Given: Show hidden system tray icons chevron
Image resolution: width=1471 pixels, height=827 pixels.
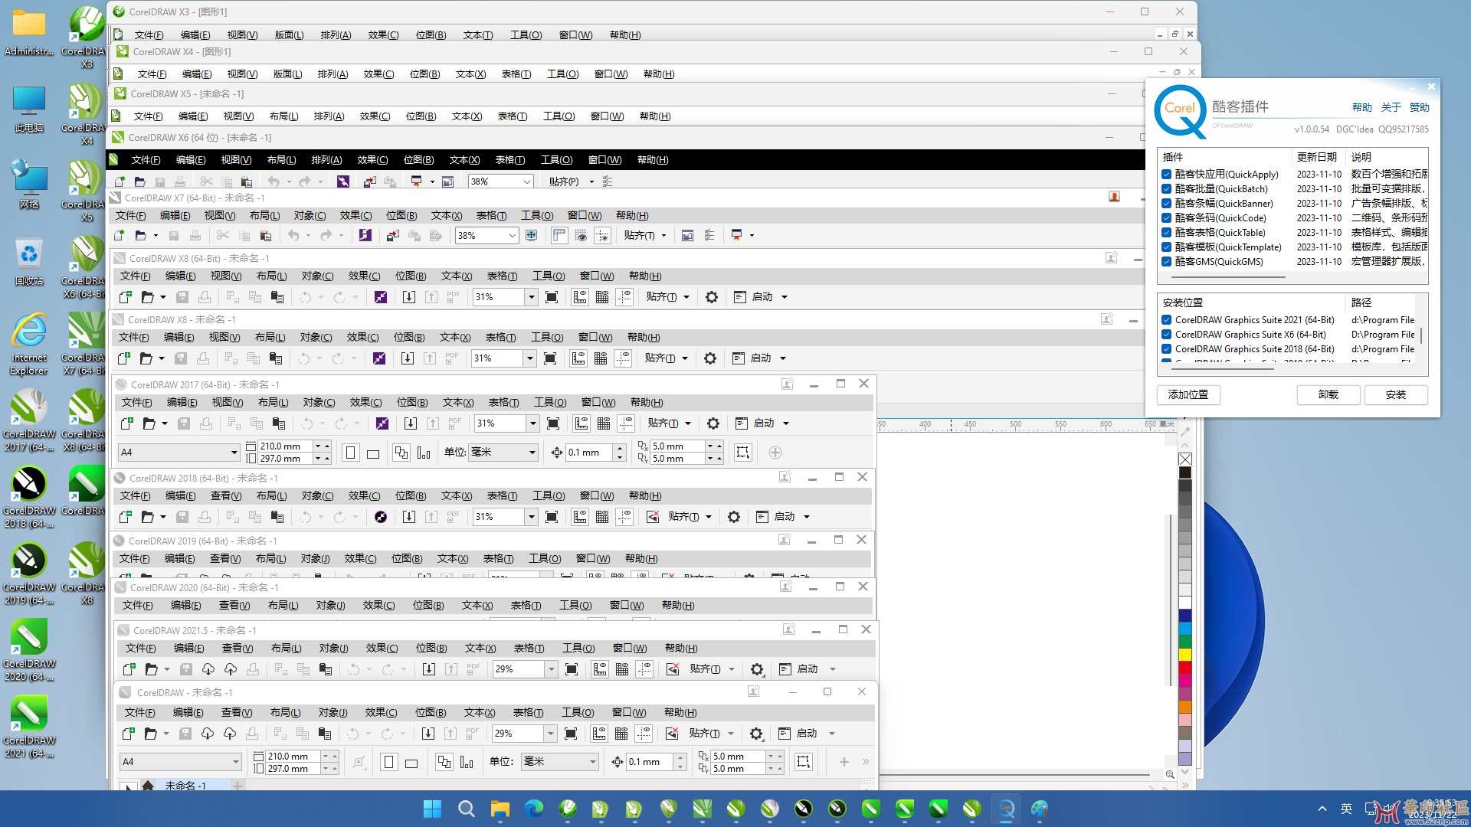Looking at the screenshot, I should tap(1322, 809).
